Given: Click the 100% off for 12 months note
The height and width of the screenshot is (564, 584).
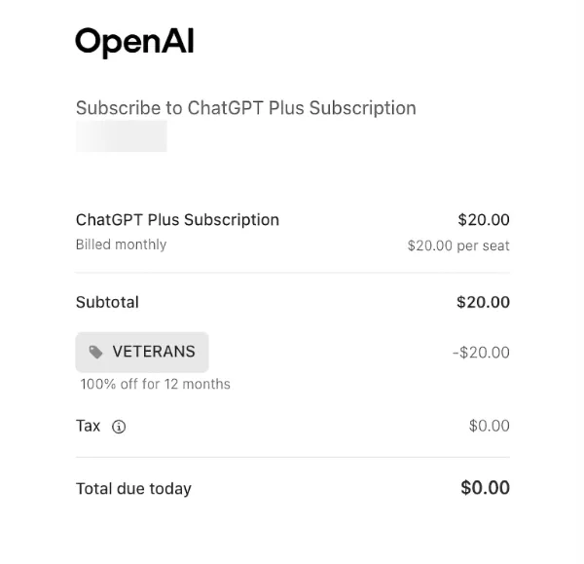Looking at the screenshot, I should point(155,384).
